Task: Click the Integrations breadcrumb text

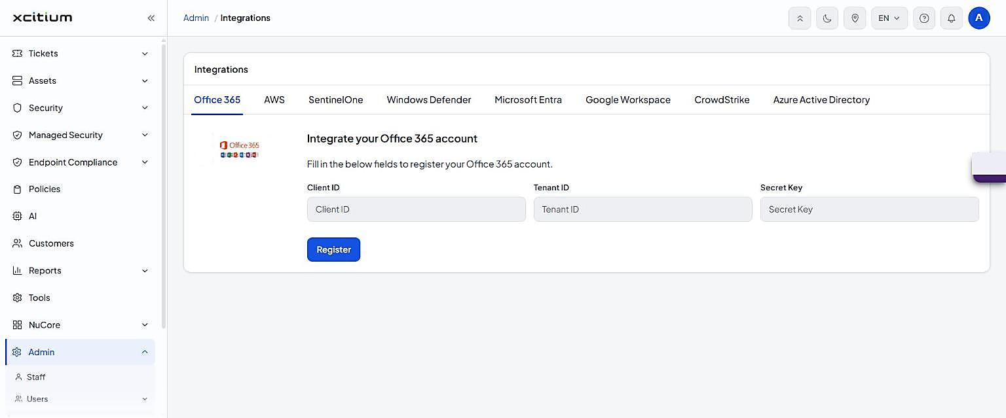Action: click(x=246, y=18)
